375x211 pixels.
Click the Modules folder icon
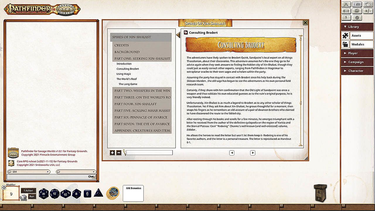[345, 44]
